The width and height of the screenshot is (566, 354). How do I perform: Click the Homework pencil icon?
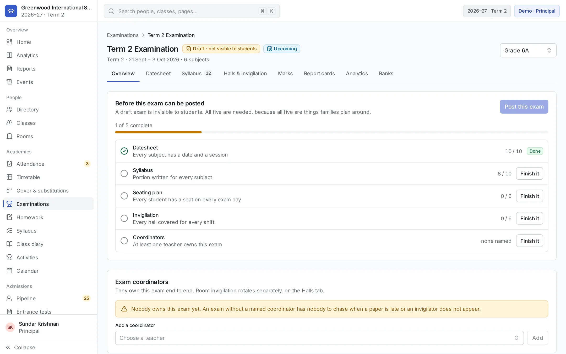click(9, 217)
